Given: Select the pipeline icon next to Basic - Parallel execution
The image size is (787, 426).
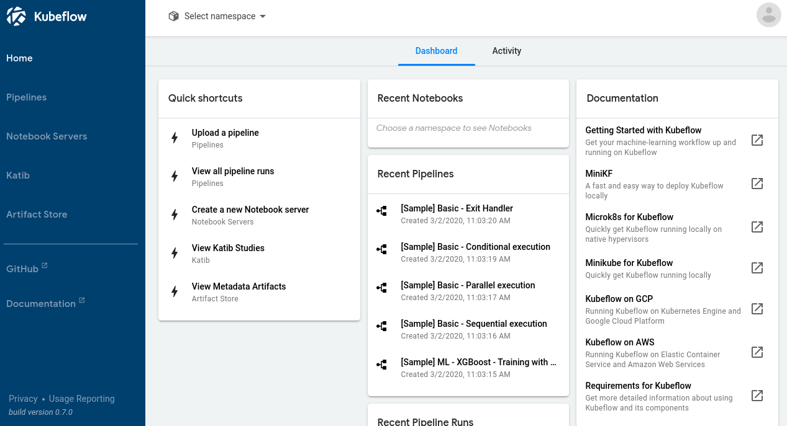Looking at the screenshot, I should [x=381, y=288].
